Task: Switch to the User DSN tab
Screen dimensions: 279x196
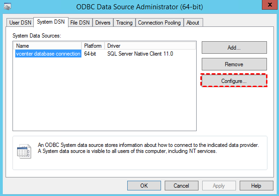Action: (x=20, y=23)
